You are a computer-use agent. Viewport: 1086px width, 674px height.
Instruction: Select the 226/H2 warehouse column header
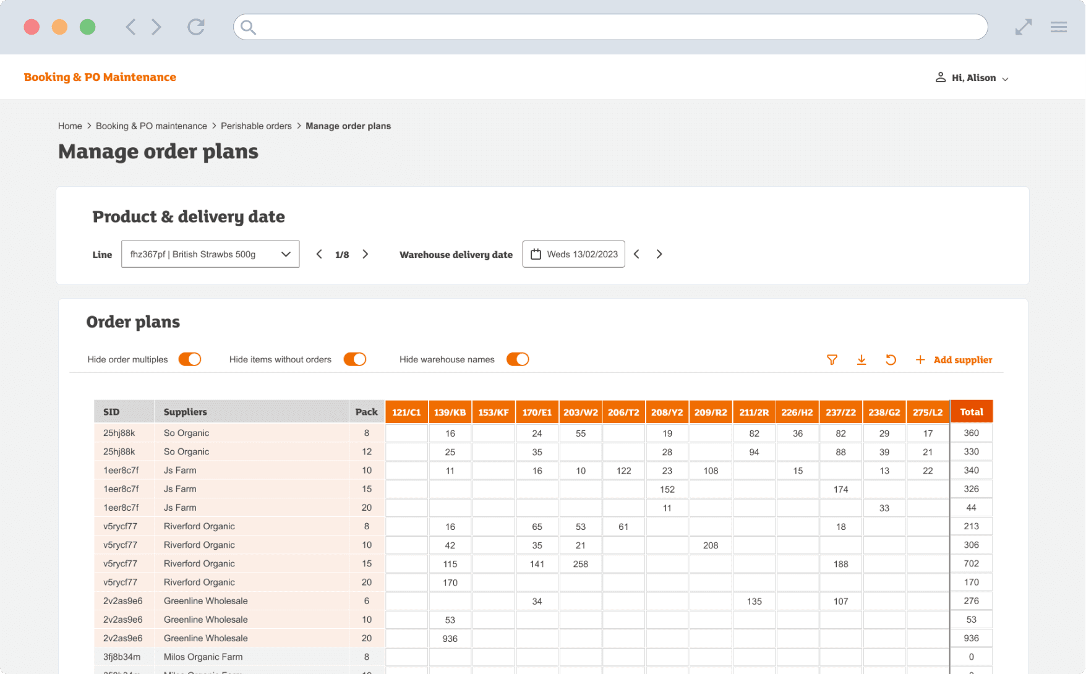click(x=798, y=412)
